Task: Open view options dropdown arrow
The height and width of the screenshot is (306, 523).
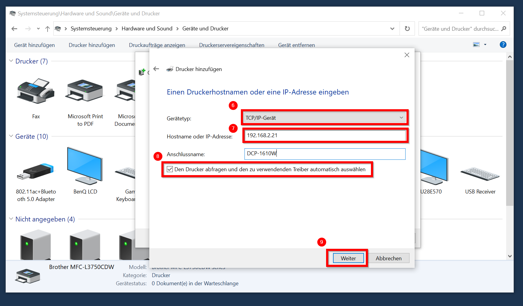Action: pos(485,45)
